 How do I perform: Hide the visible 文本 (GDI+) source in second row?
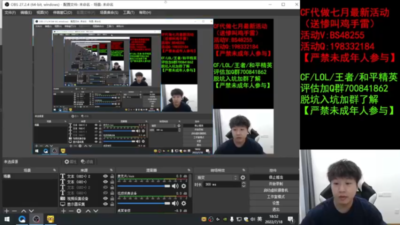(x=105, y=182)
